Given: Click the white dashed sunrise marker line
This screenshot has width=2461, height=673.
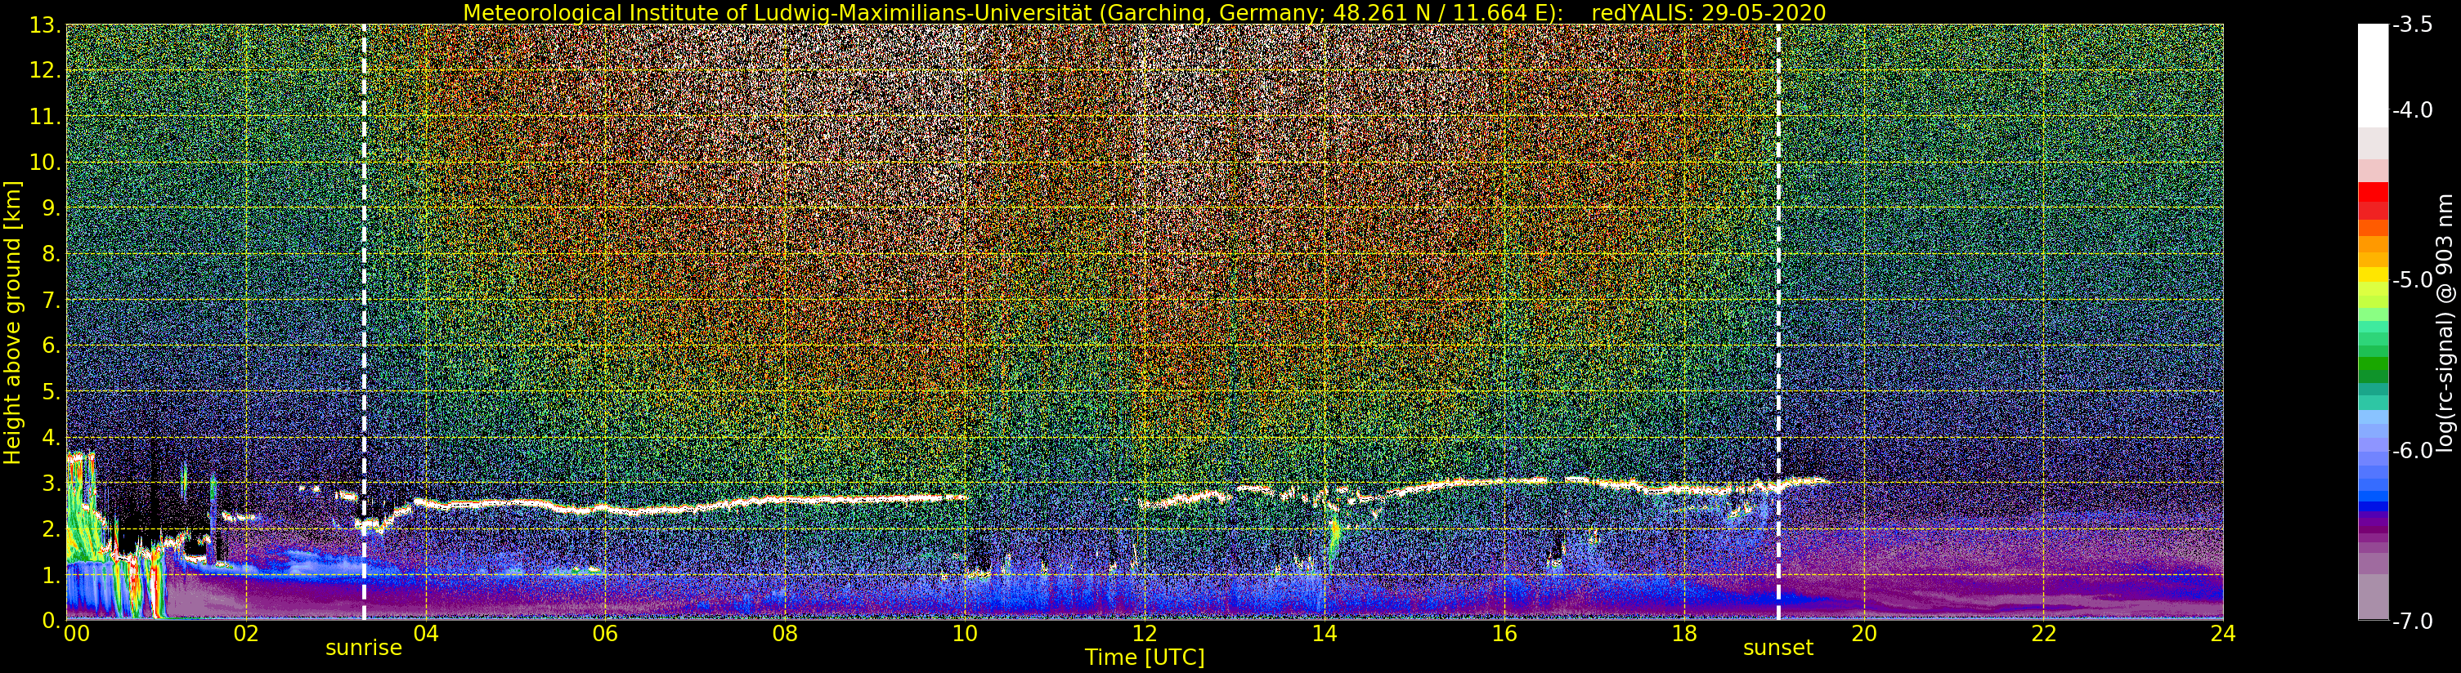Looking at the screenshot, I should tap(364, 322).
